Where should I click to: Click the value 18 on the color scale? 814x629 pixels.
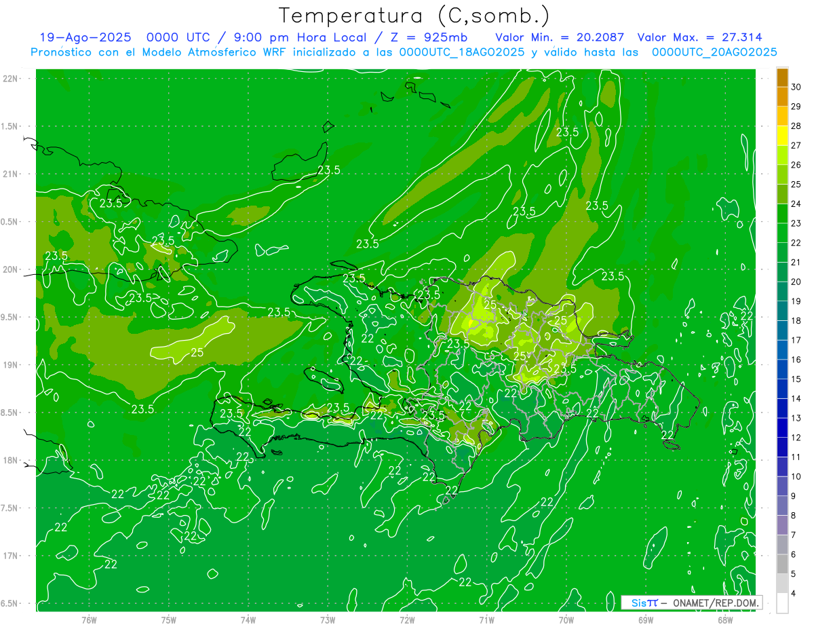click(x=796, y=320)
